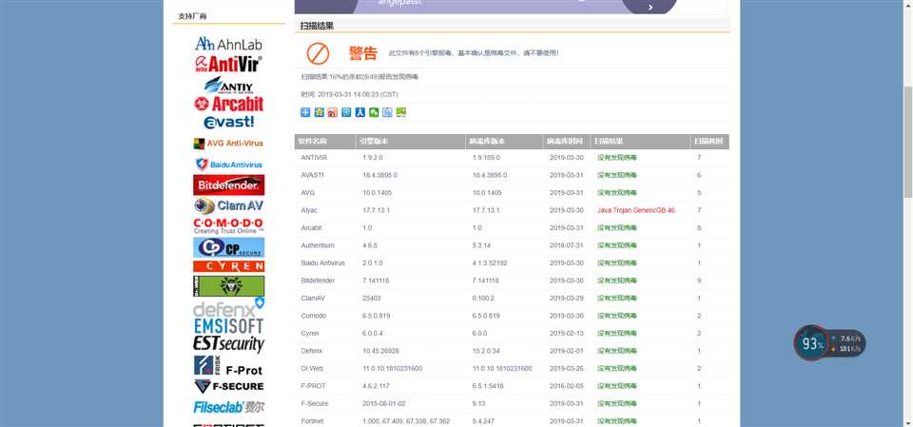Click the 软件名称 column header
This screenshot has height=427, width=913.
(325, 142)
